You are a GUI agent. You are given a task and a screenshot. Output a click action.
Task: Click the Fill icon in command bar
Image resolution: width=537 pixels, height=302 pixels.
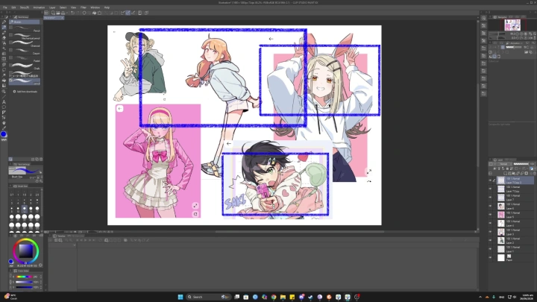pyautogui.click(x=94, y=13)
